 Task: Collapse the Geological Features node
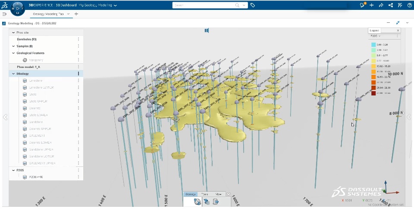pyautogui.click(x=13, y=53)
